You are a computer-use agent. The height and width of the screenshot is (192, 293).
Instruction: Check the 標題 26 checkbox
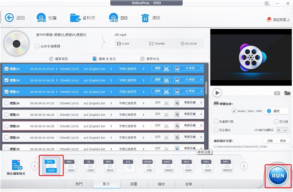7,103
